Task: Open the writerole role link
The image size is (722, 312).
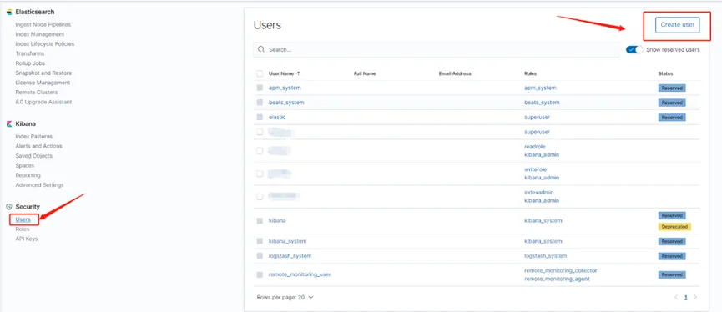Action: pos(536,169)
